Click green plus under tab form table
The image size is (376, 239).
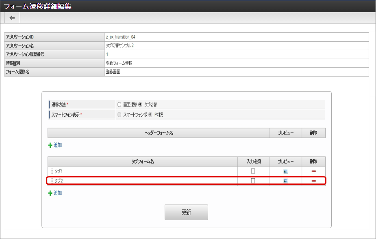[50, 193]
